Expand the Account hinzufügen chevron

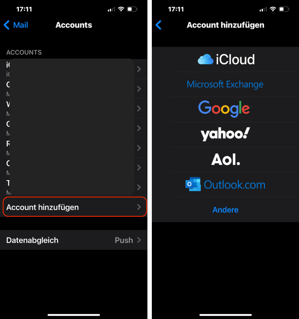pyautogui.click(x=139, y=207)
